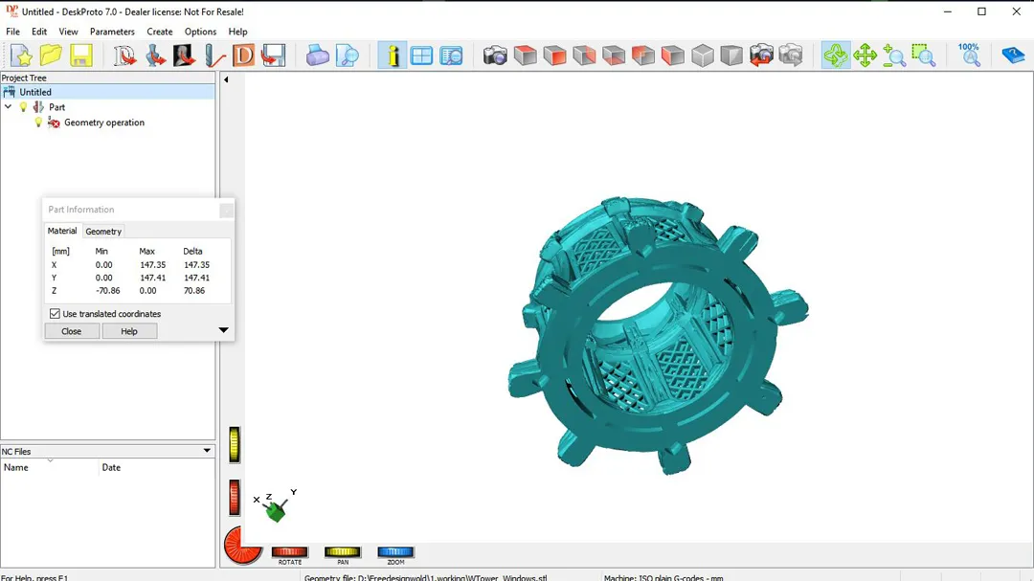Open the File menu
The width and height of the screenshot is (1034, 581).
[x=12, y=32]
